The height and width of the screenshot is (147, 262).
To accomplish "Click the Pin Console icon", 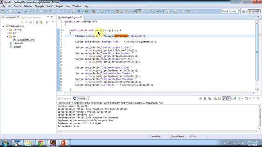I will (x=235, y=98).
